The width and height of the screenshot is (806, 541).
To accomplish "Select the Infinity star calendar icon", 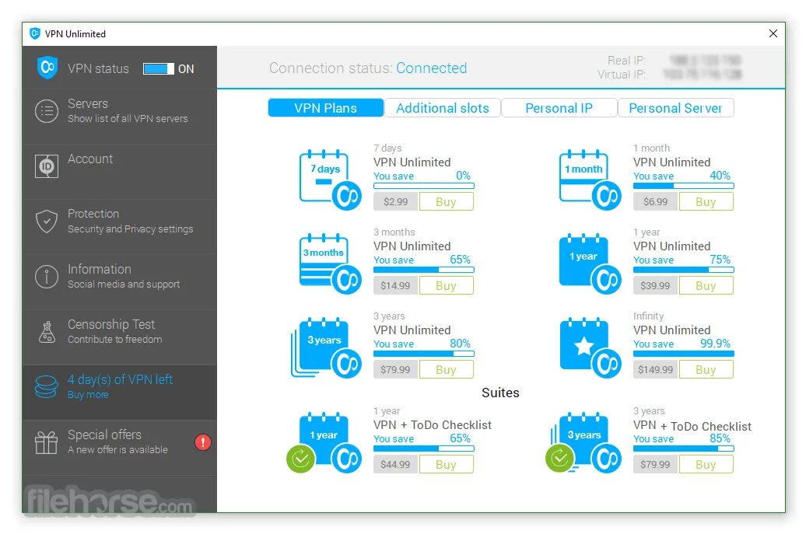I will pos(590,347).
